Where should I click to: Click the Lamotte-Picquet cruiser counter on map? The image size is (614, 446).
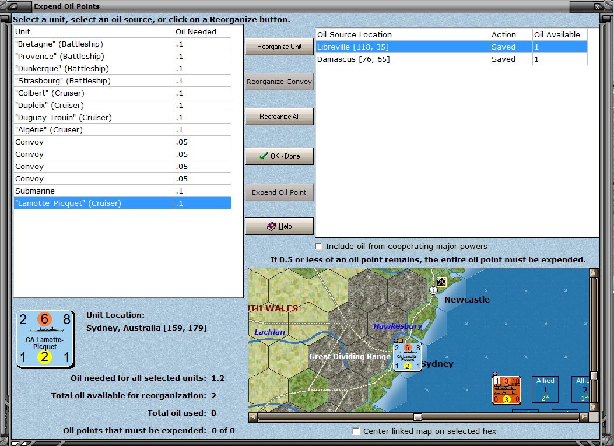click(407, 357)
